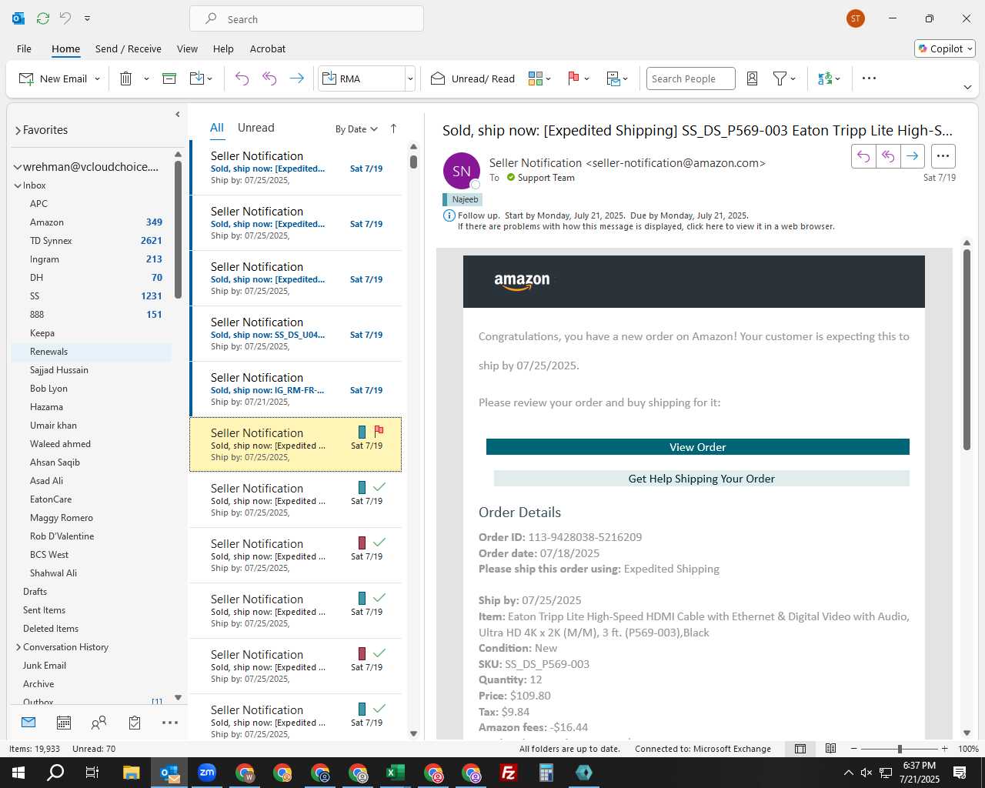985x788 pixels.
Task: Click Reading view icon in status bar
Action: (x=831, y=749)
